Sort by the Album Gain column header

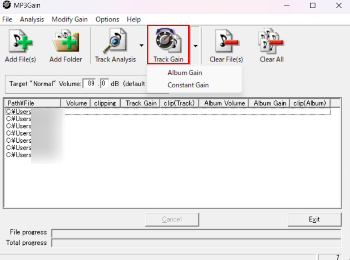[269, 103]
